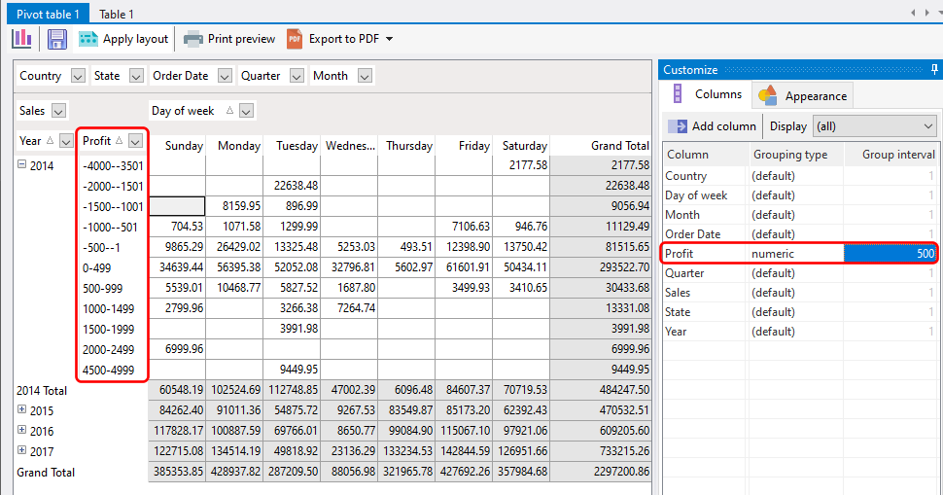
Task: Open Print preview
Action: 229,39
